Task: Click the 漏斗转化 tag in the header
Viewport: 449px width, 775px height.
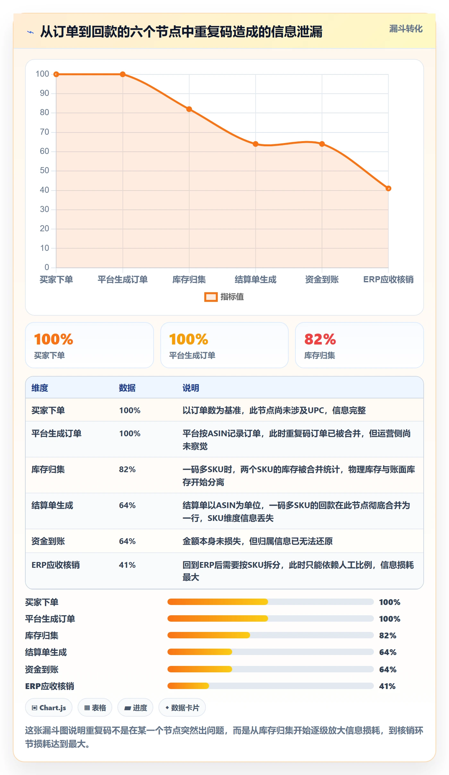Action: coord(406,29)
